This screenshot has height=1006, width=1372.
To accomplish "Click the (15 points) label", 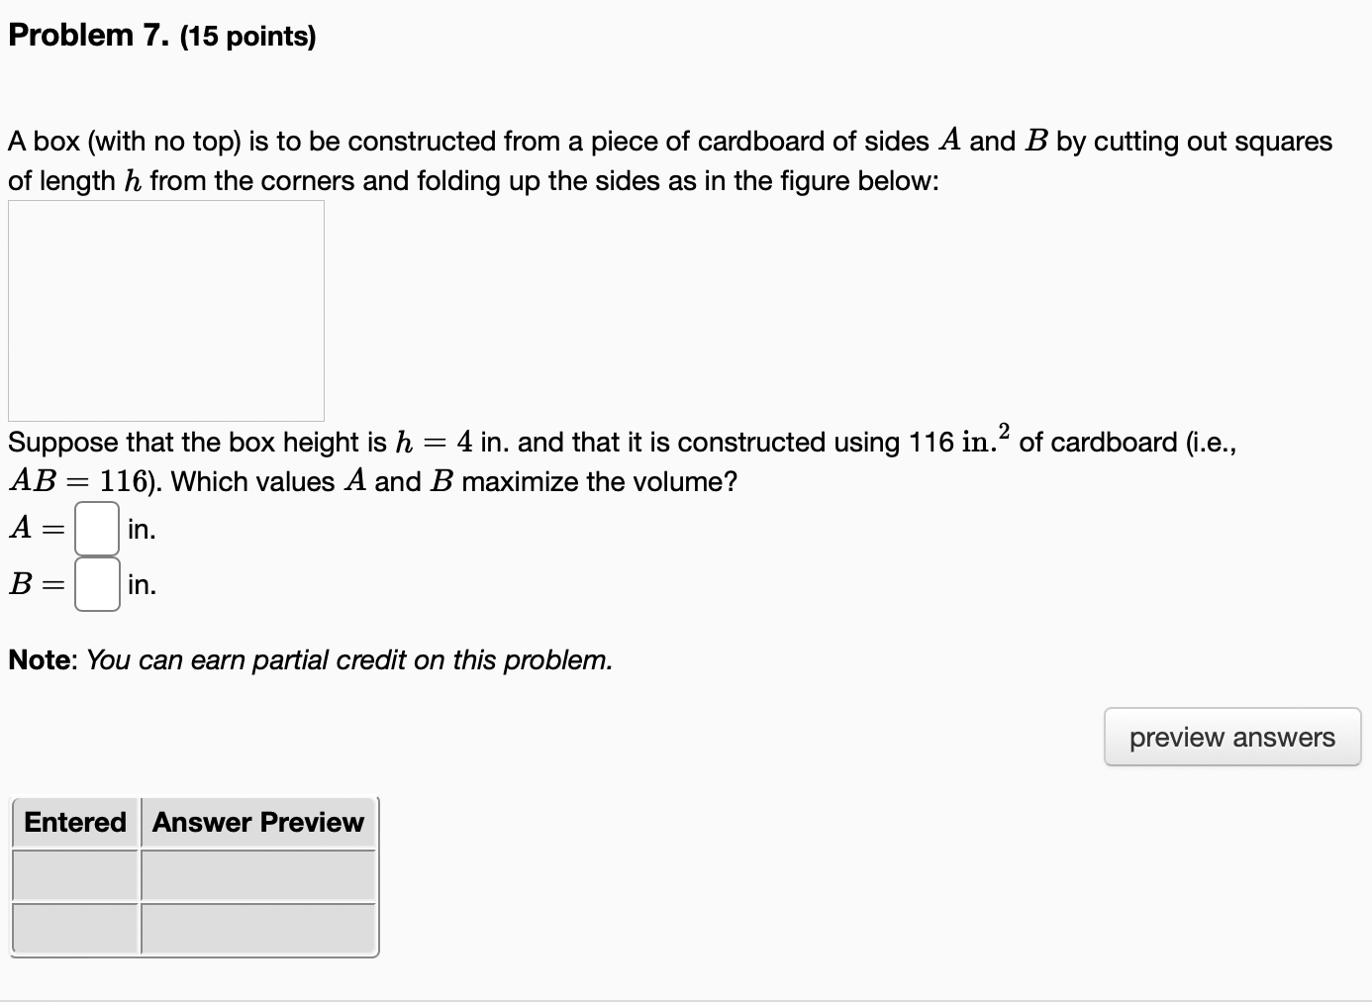I will coord(247,37).
